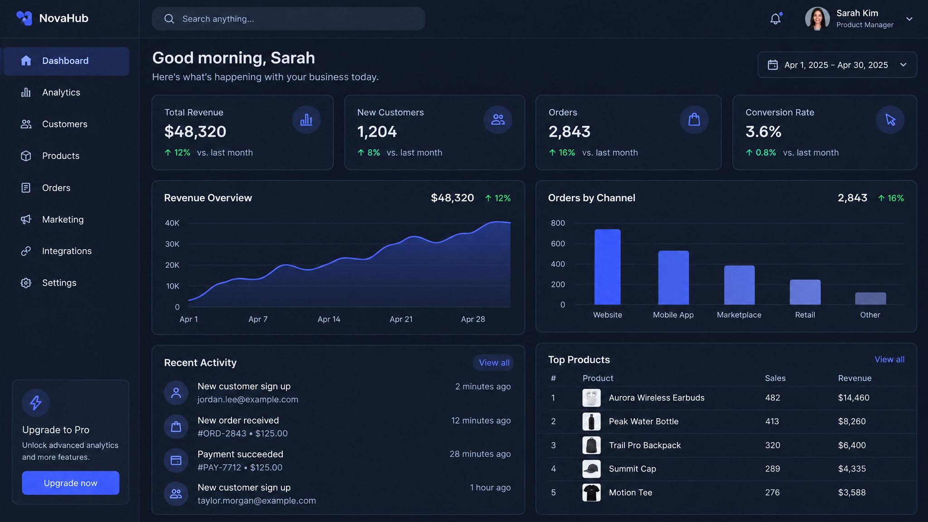
Task: Click the Revenue column header
Action: [855, 378]
